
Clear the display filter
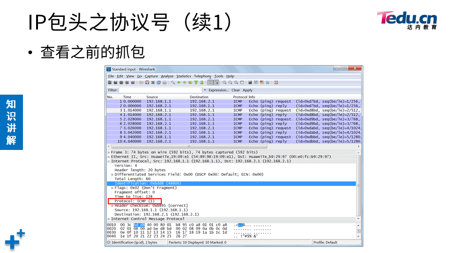[x=236, y=90]
